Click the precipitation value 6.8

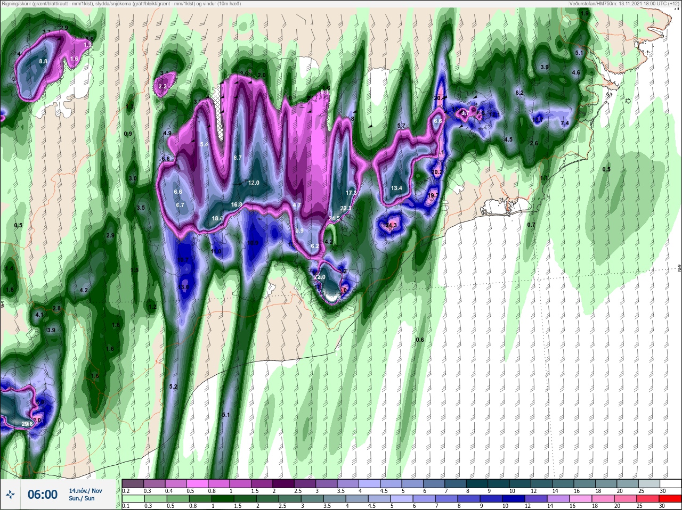pyautogui.click(x=165, y=159)
